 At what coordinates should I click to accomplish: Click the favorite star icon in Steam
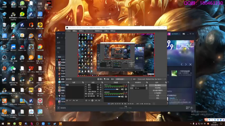tap(190, 52)
